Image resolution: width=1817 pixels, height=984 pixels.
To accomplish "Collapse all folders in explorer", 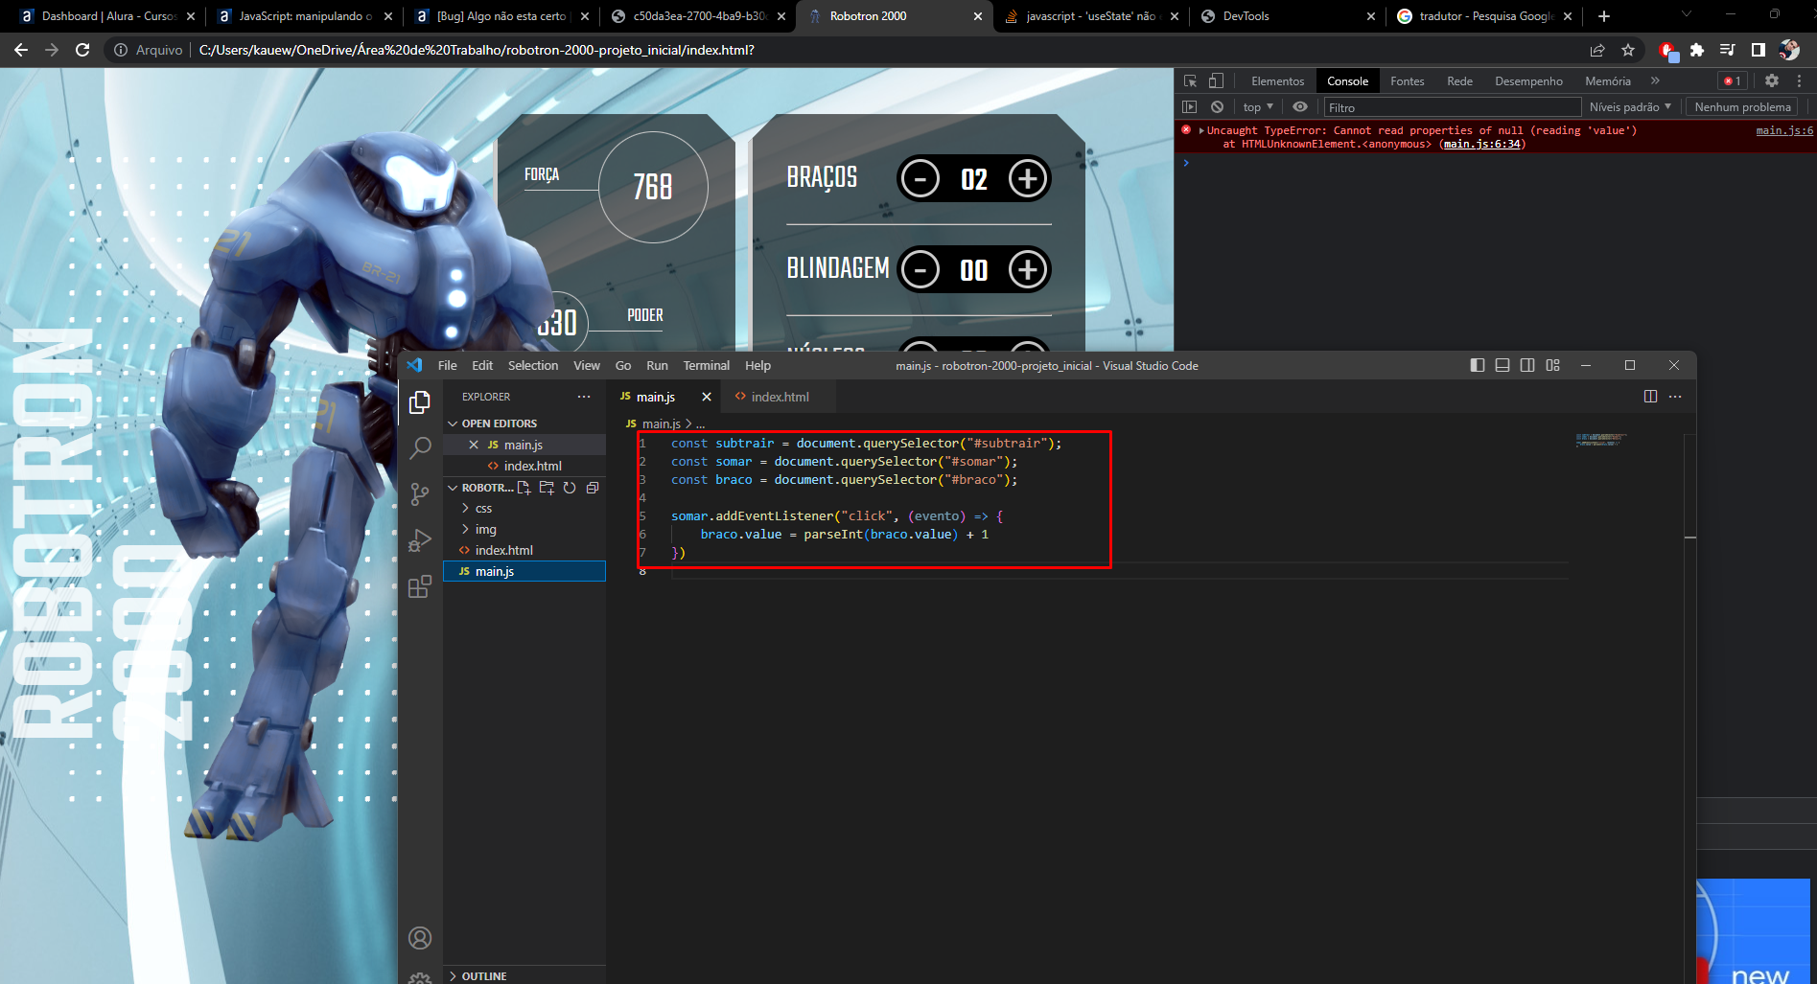I will [593, 488].
